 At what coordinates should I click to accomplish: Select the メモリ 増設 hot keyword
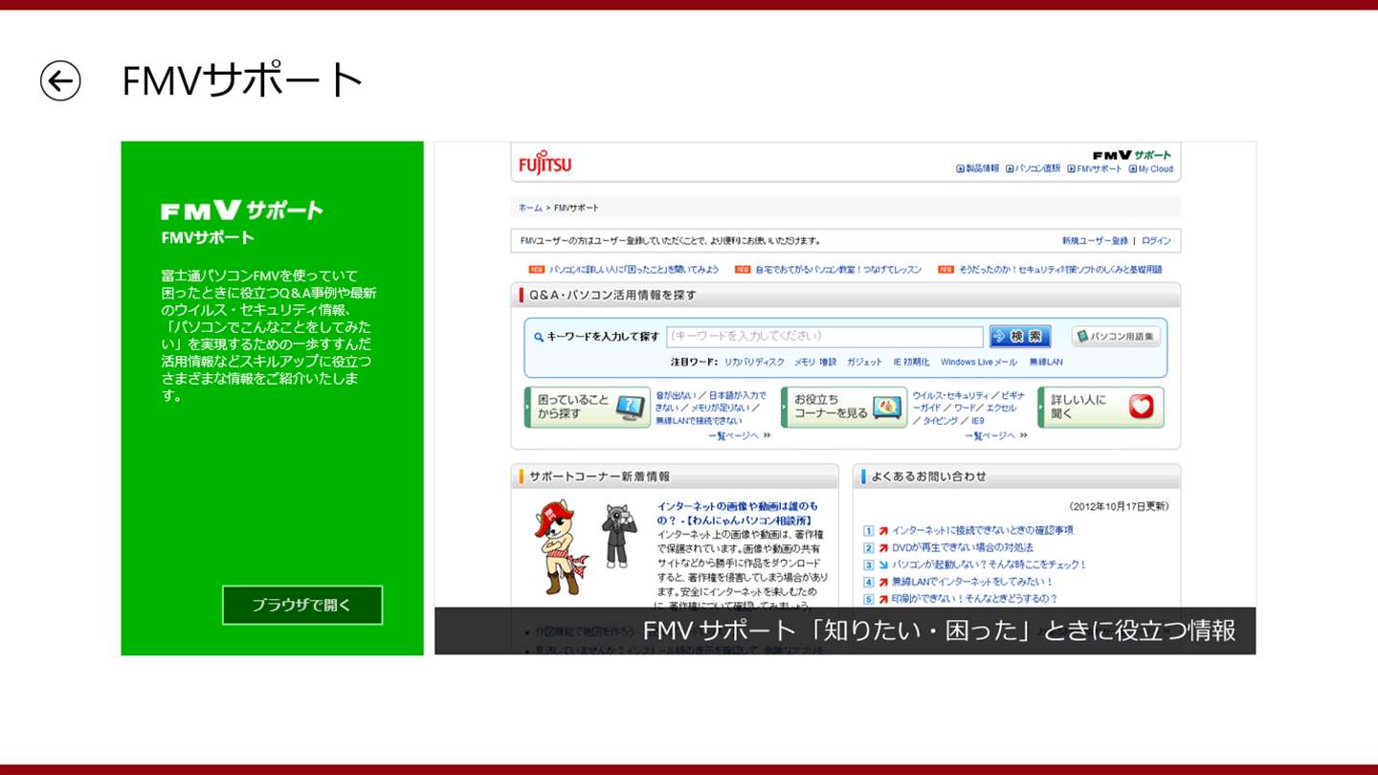[815, 363]
